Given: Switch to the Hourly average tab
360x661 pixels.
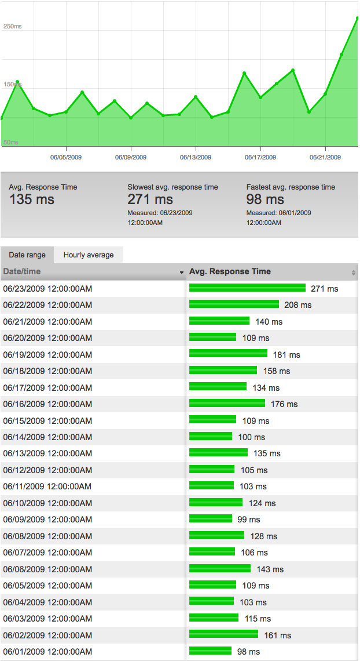Looking at the screenshot, I should 89,255.
